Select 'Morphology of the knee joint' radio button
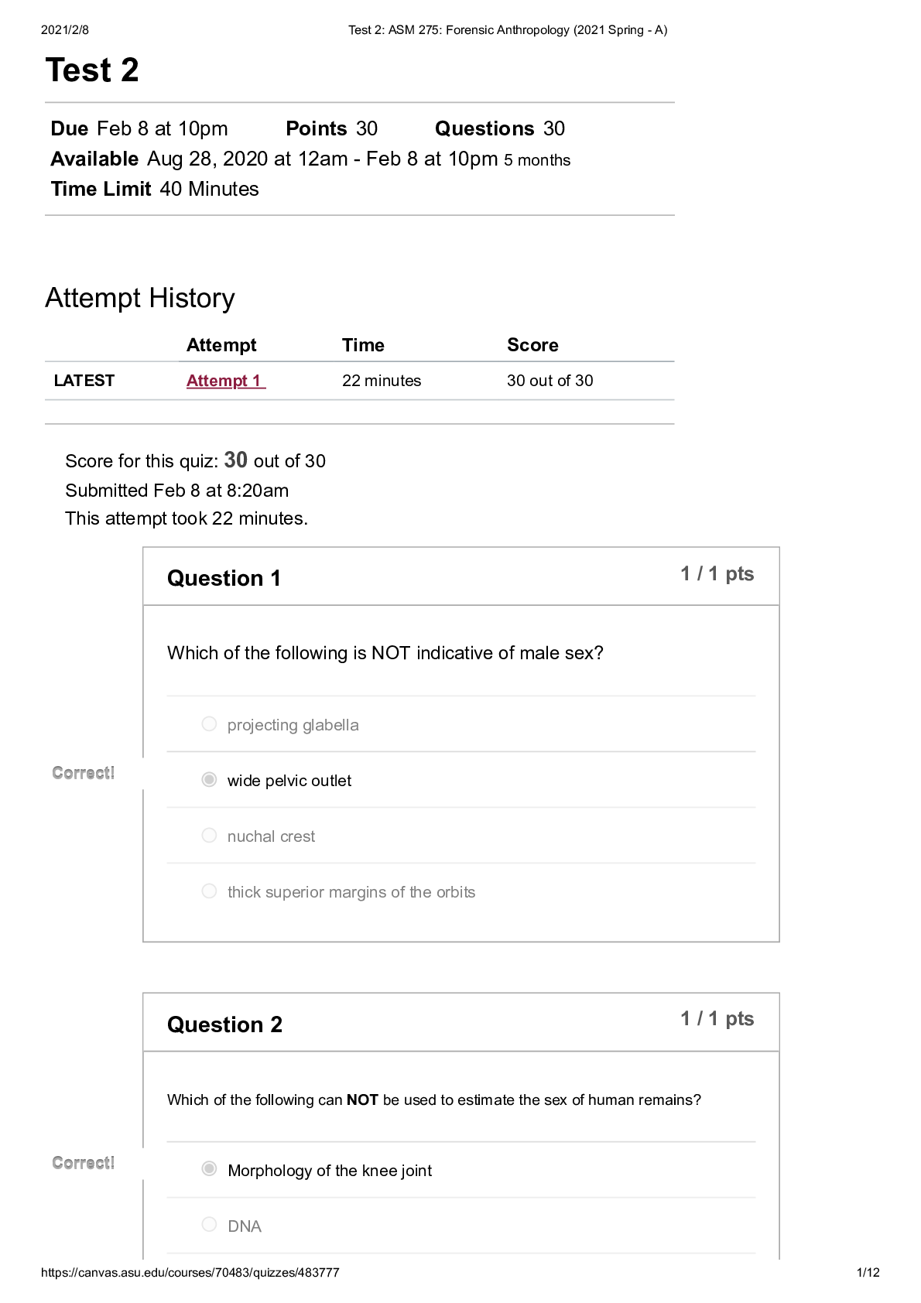Image resolution: width=921 pixels, height=1303 pixels. 209,1169
